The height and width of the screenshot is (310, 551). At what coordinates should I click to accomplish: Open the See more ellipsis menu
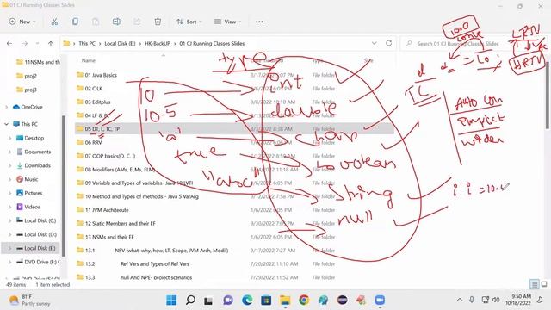pyautogui.click(x=259, y=22)
